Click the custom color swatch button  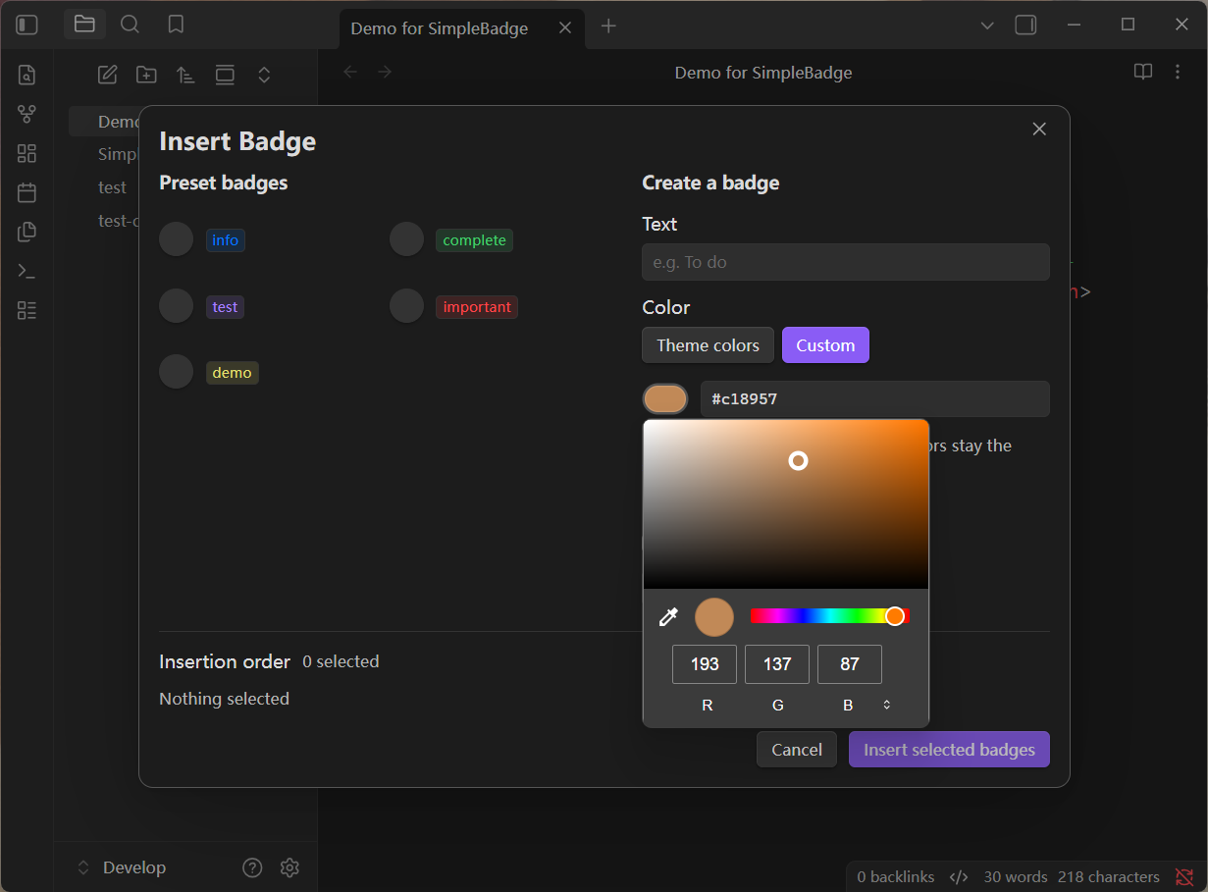(x=665, y=399)
